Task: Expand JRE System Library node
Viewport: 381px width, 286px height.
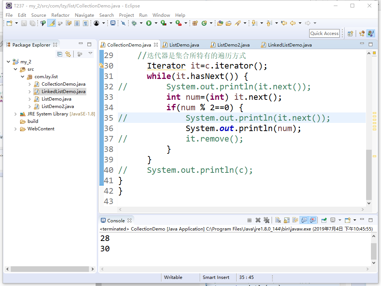Action: coord(15,114)
